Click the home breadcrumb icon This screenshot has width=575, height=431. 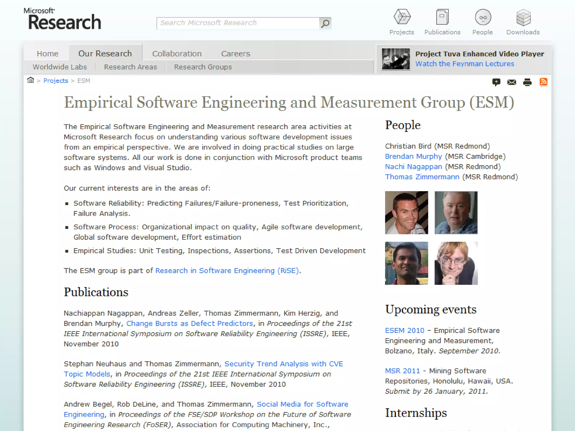[x=31, y=81]
